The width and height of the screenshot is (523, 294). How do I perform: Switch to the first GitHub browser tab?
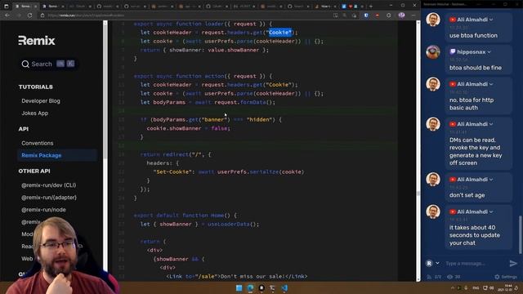(107, 6)
